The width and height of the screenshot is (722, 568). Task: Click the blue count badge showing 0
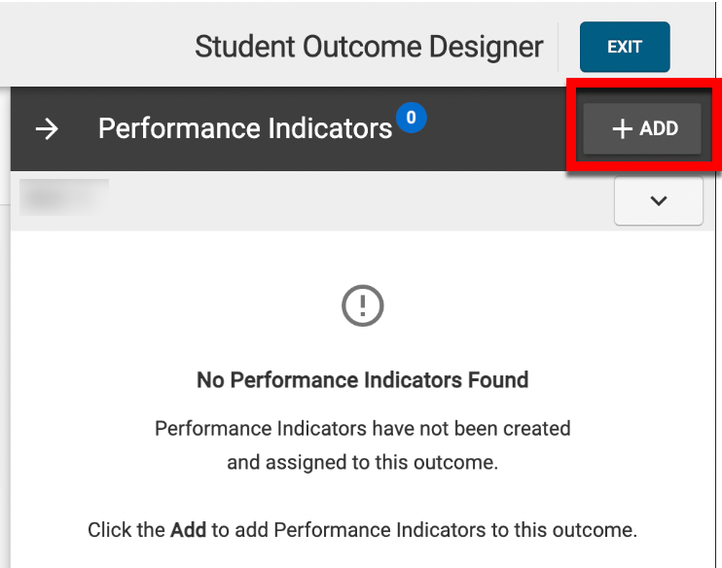click(x=412, y=119)
